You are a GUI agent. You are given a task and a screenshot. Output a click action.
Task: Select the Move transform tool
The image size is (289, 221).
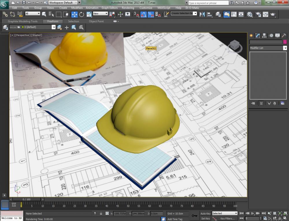coord(74,14)
